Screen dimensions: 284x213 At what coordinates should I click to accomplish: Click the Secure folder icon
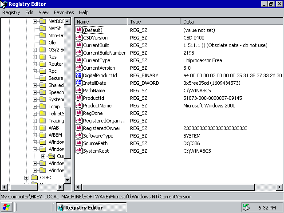[43, 78]
